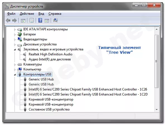Collapse Звуковые, видео и игровые устройства
This screenshot has height=125, width=165.
coord(15,50)
